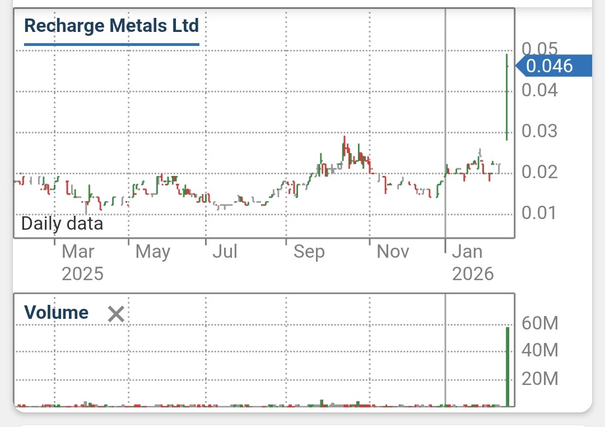
Task: Click the Mar 2025 axis label
Action: (x=78, y=262)
